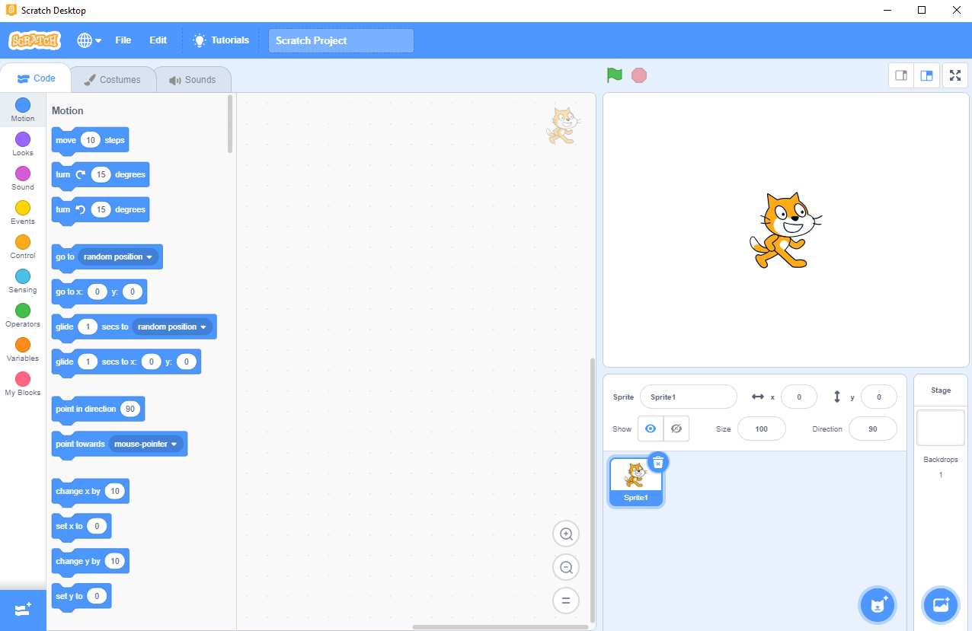Click the Choose a Backdrop button
972x631 pixels.
point(941,605)
